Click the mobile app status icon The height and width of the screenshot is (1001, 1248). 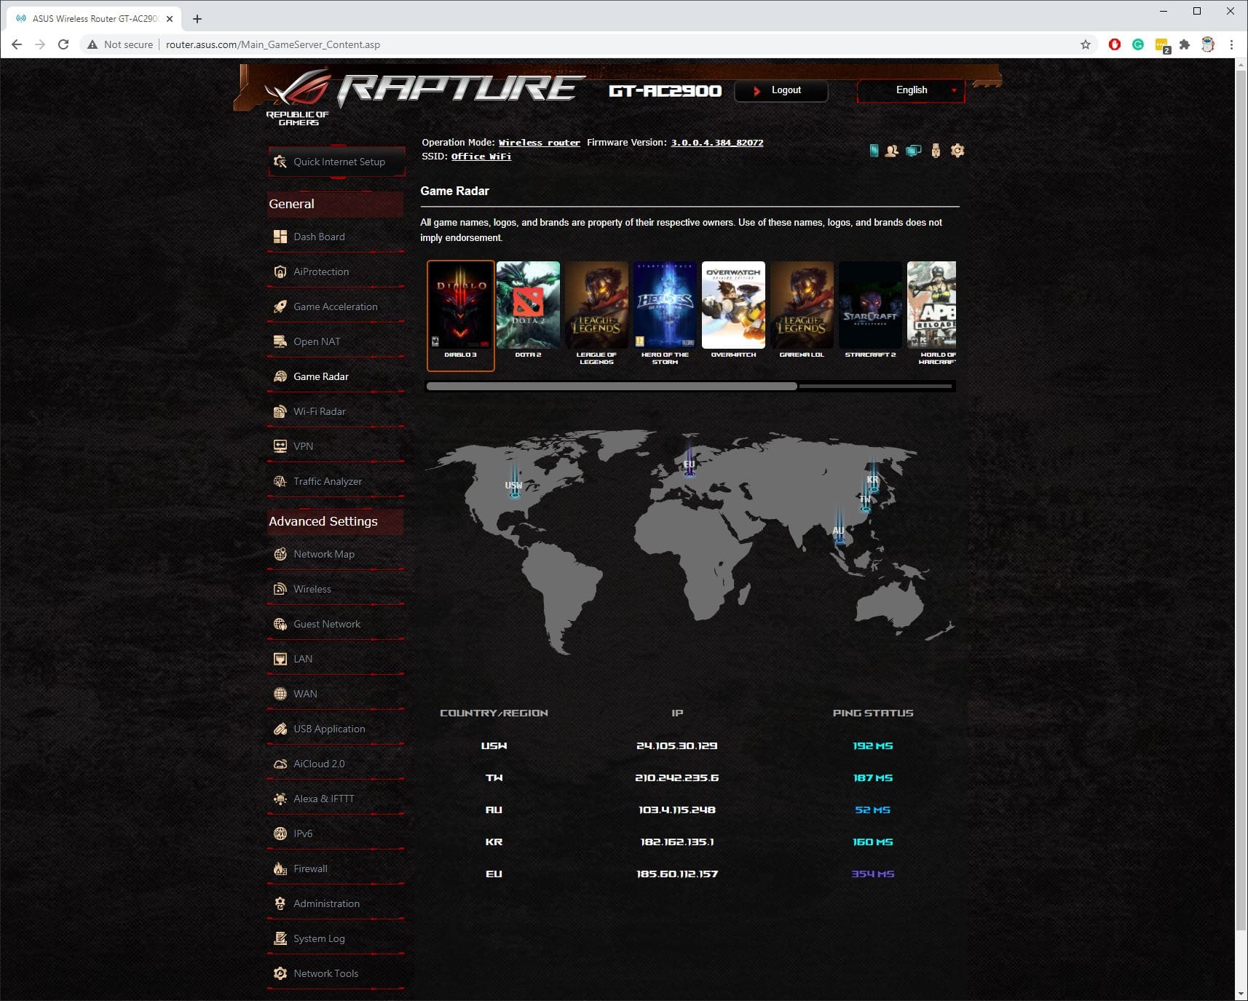874,151
